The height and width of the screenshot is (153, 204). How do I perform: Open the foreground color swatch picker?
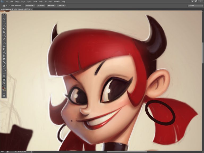click(x=3, y=88)
